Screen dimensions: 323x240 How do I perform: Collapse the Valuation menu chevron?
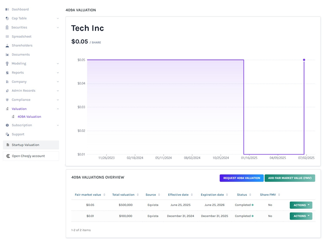(x=58, y=109)
